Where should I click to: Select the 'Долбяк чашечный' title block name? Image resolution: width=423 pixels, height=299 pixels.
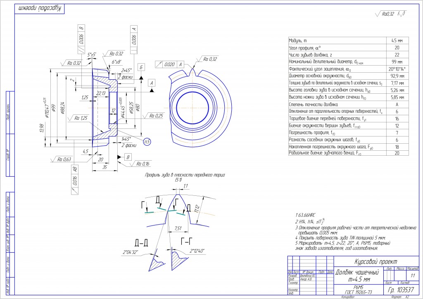pos(357,272)
